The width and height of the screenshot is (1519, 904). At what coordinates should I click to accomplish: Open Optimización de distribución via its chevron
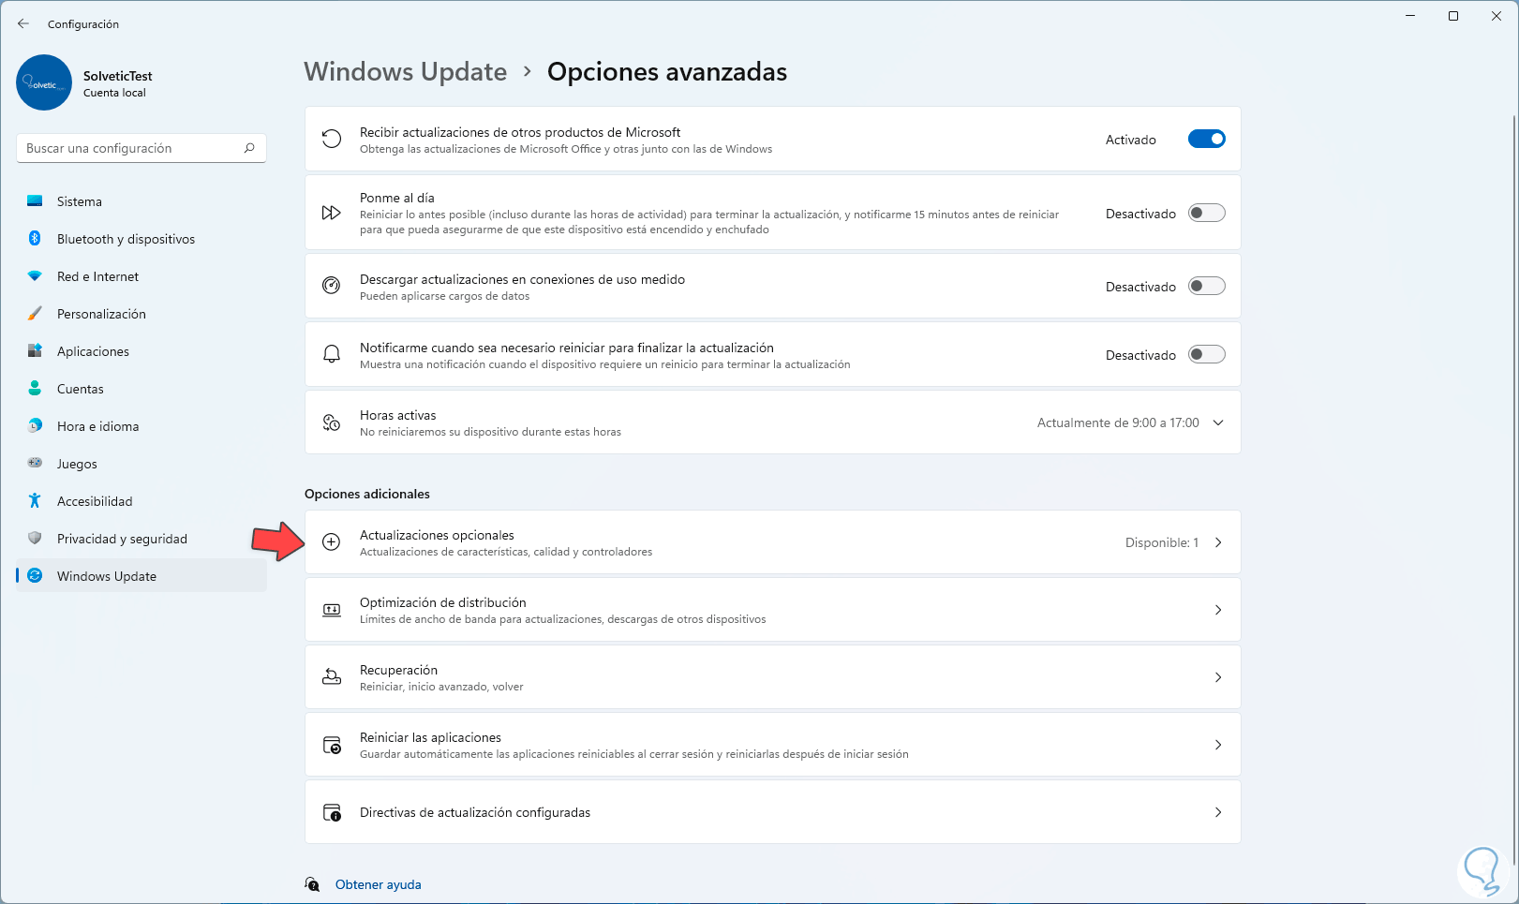click(1218, 610)
